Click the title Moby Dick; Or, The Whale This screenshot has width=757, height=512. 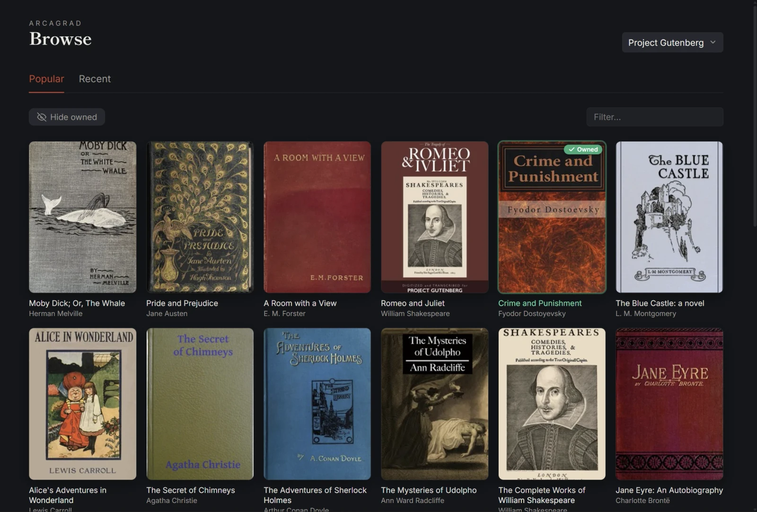[77, 303]
